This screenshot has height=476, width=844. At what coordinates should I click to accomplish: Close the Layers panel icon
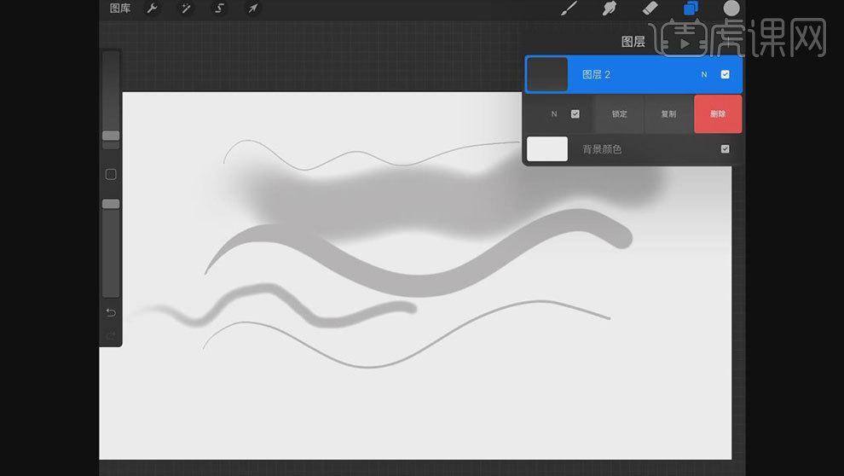point(691,8)
